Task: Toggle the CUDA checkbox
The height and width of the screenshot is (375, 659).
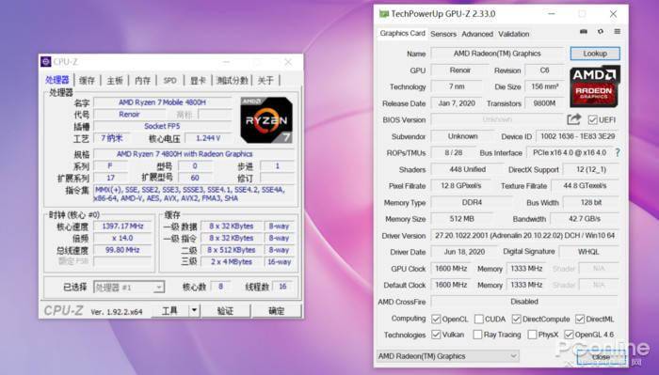Action: point(478,320)
